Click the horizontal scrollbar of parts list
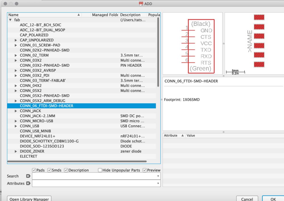This screenshot has height=201, width=284. [77, 161]
